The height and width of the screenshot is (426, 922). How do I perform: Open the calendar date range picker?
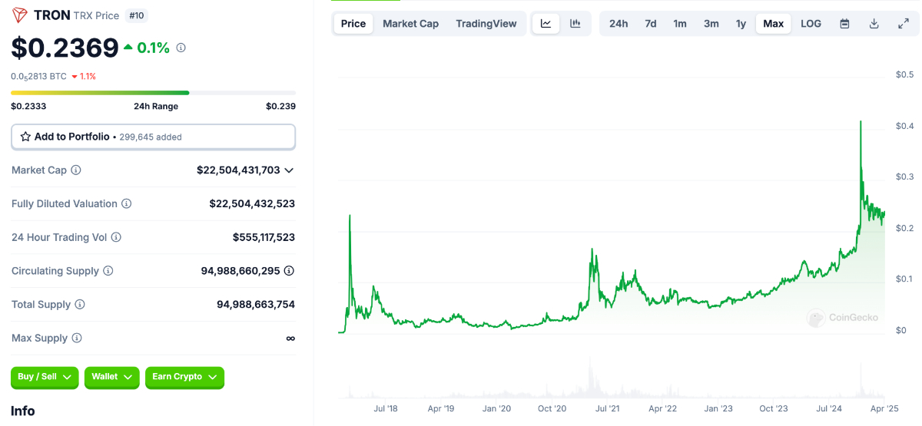pyautogui.click(x=844, y=24)
